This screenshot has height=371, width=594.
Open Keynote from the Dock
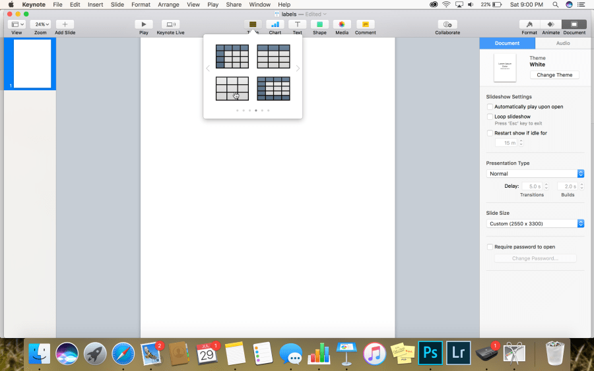(346, 354)
